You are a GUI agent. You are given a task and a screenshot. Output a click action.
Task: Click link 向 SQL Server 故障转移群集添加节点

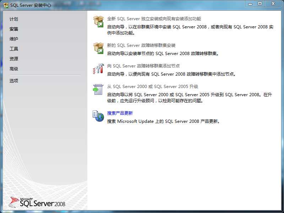point(143,66)
